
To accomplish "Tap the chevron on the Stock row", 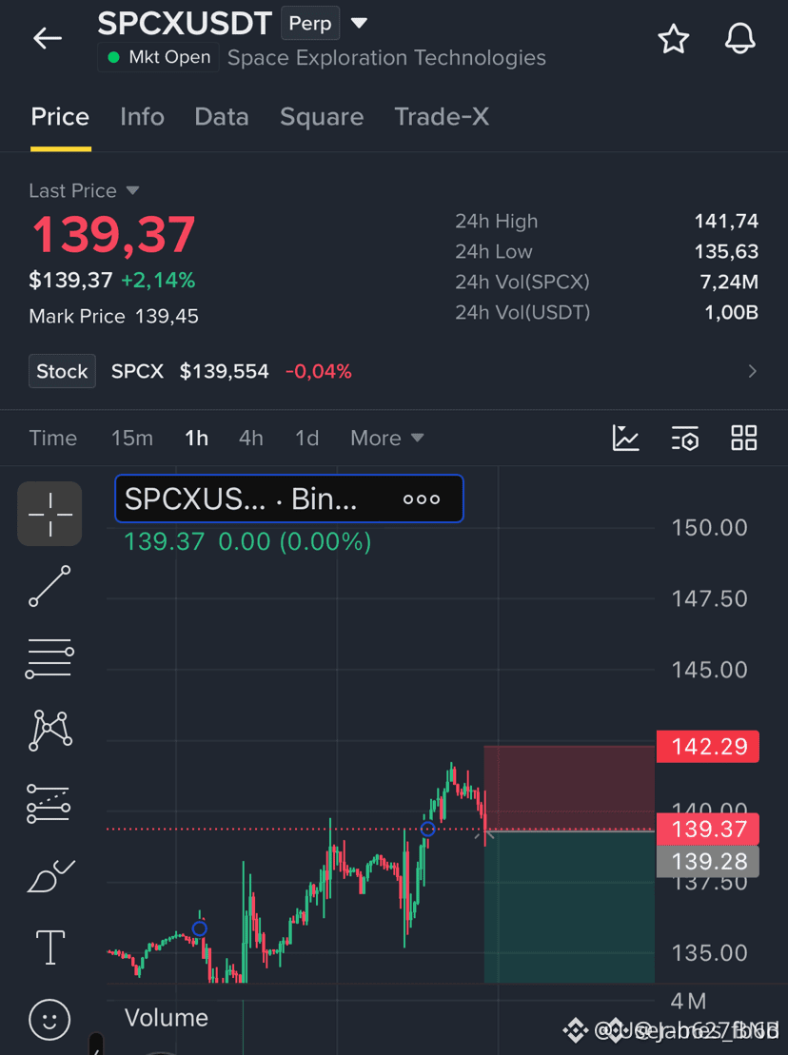I will pos(753,371).
